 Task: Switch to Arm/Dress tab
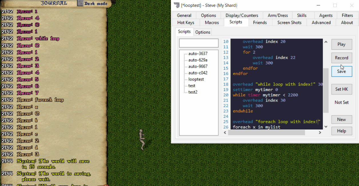[x=278, y=15]
